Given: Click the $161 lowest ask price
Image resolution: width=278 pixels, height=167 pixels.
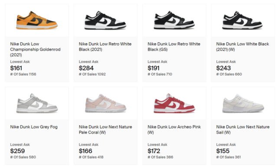Looking at the screenshot, I should (x=16, y=68).
